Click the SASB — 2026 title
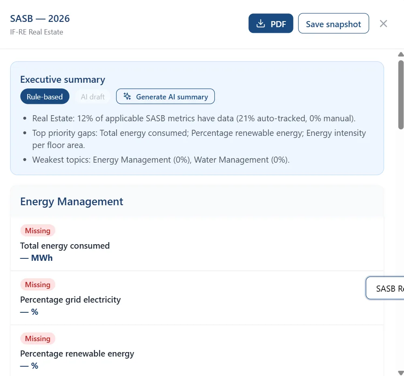Image resolution: width=404 pixels, height=376 pixels. (x=40, y=19)
